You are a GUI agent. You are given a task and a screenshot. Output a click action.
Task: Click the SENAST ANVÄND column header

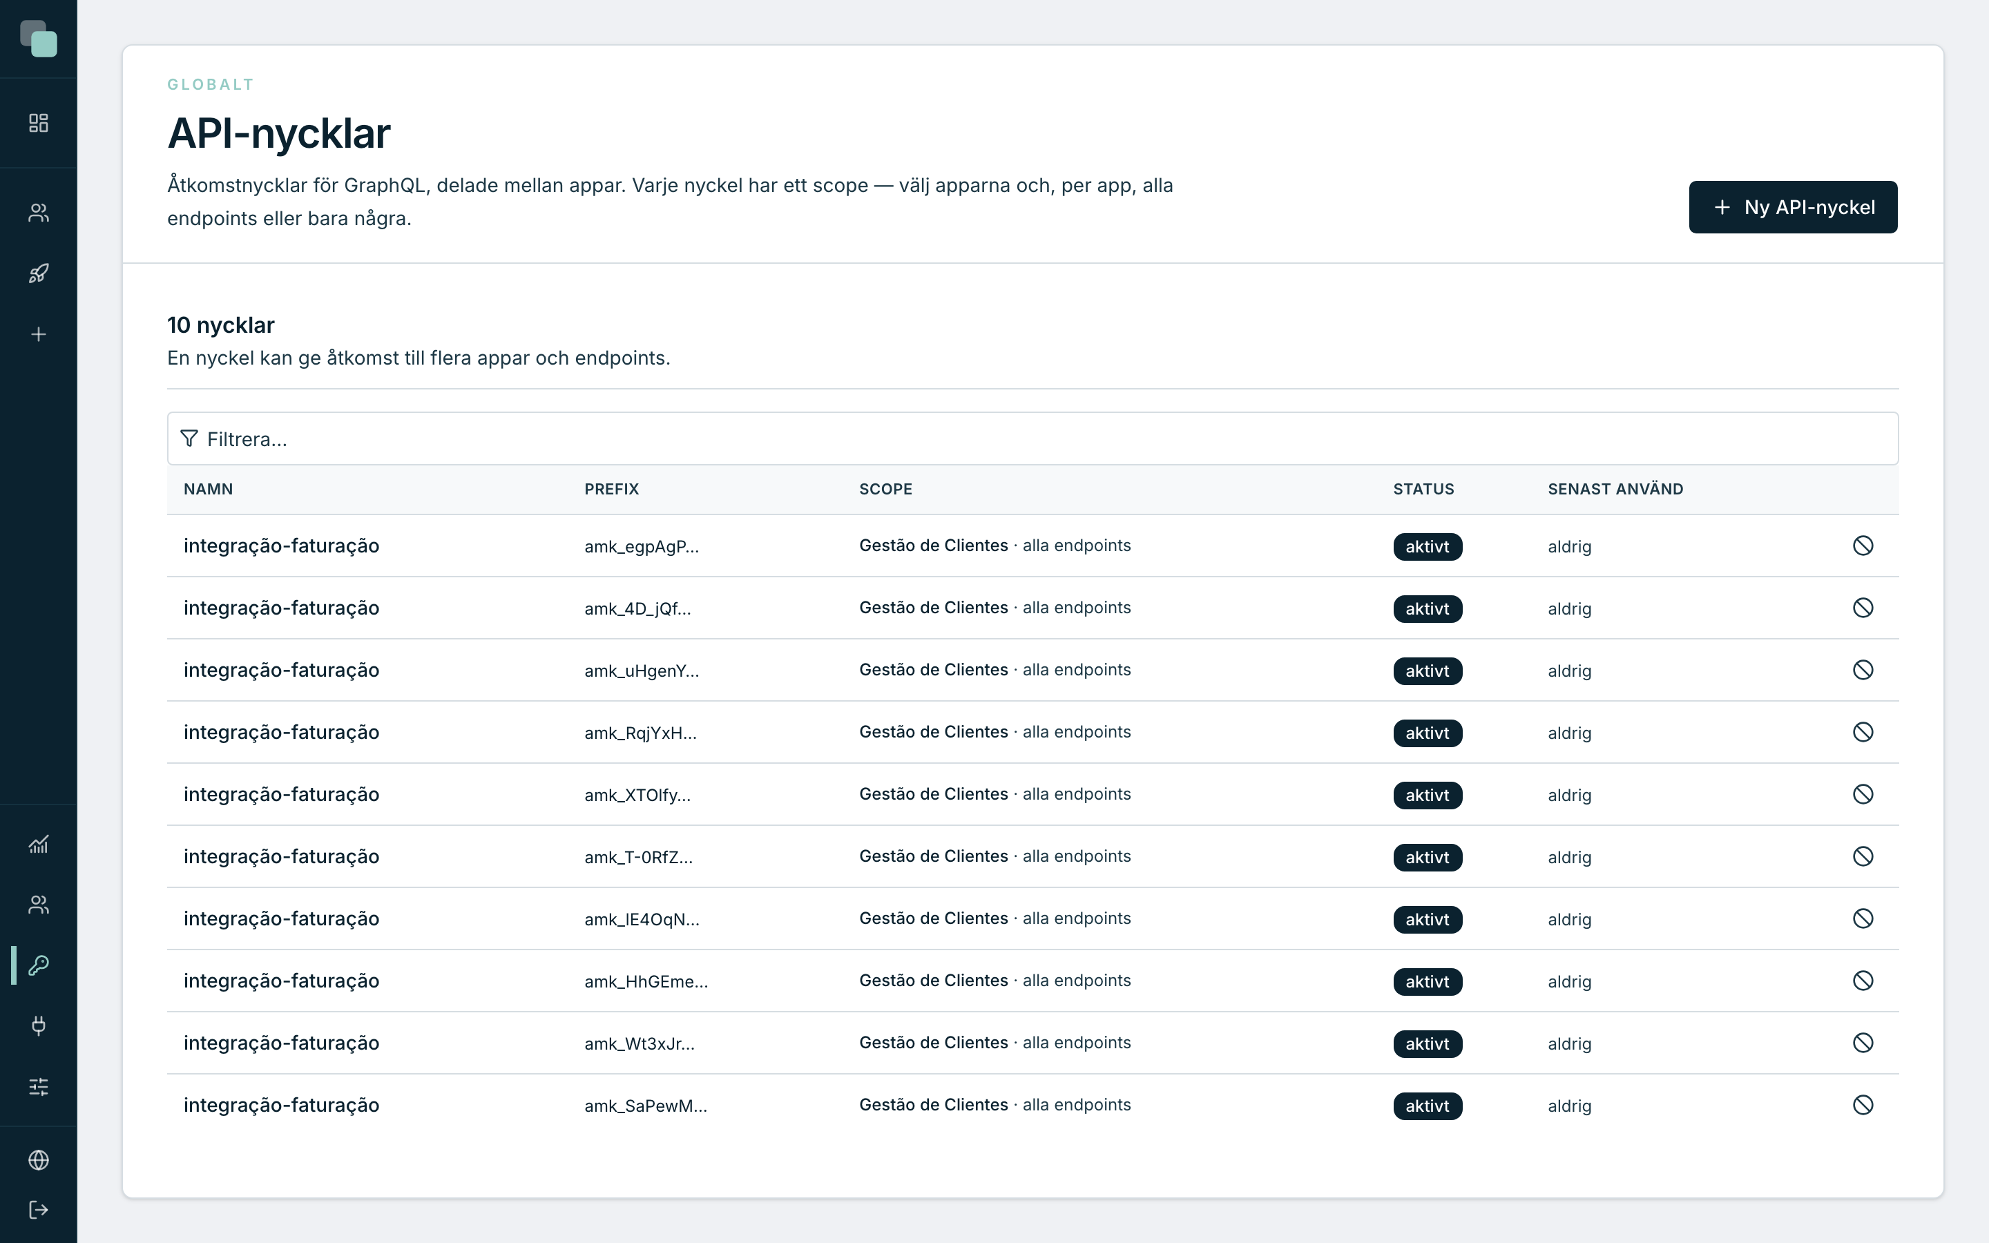point(1615,489)
